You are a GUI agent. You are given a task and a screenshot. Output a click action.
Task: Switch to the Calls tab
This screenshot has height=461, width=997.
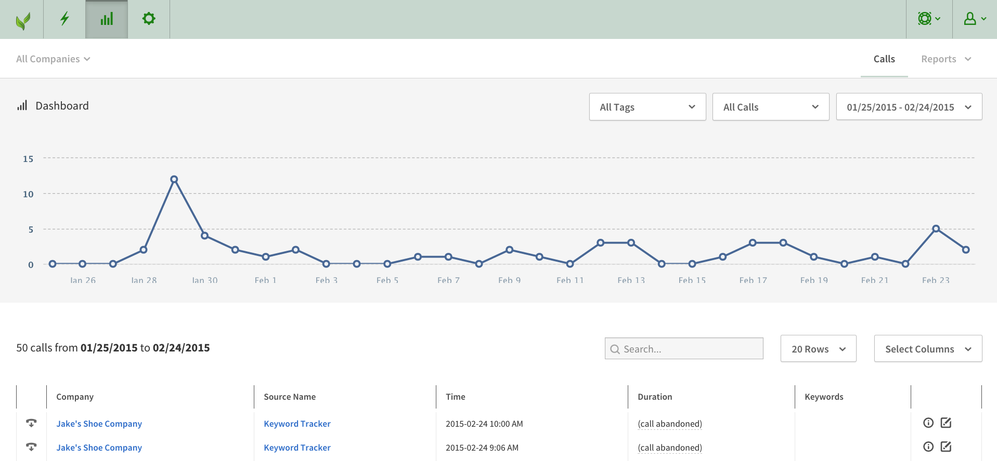(x=884, y=59)
